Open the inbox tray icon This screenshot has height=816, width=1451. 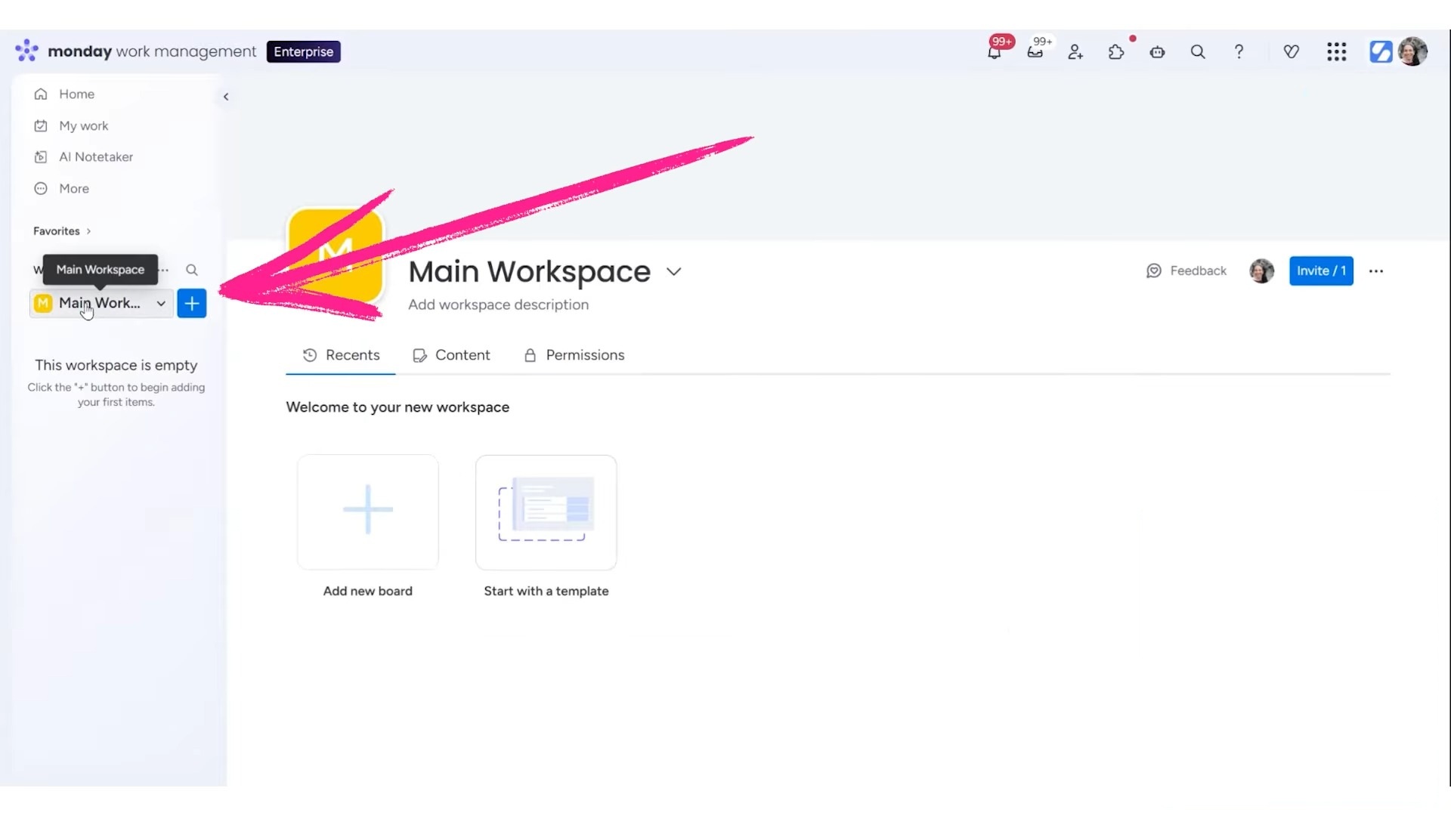[x=1035, y=52]
